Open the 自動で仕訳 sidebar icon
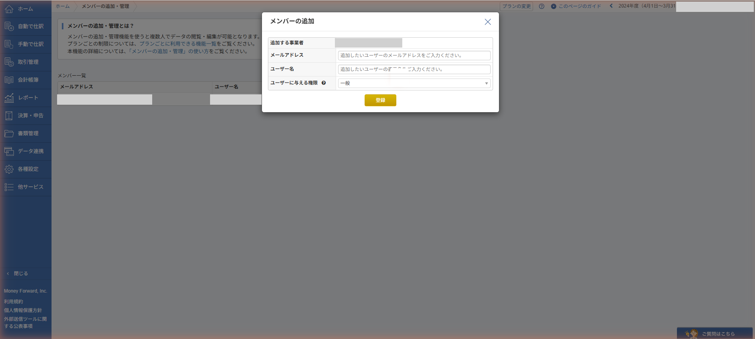755x339 pixels. tap(9, 26)
